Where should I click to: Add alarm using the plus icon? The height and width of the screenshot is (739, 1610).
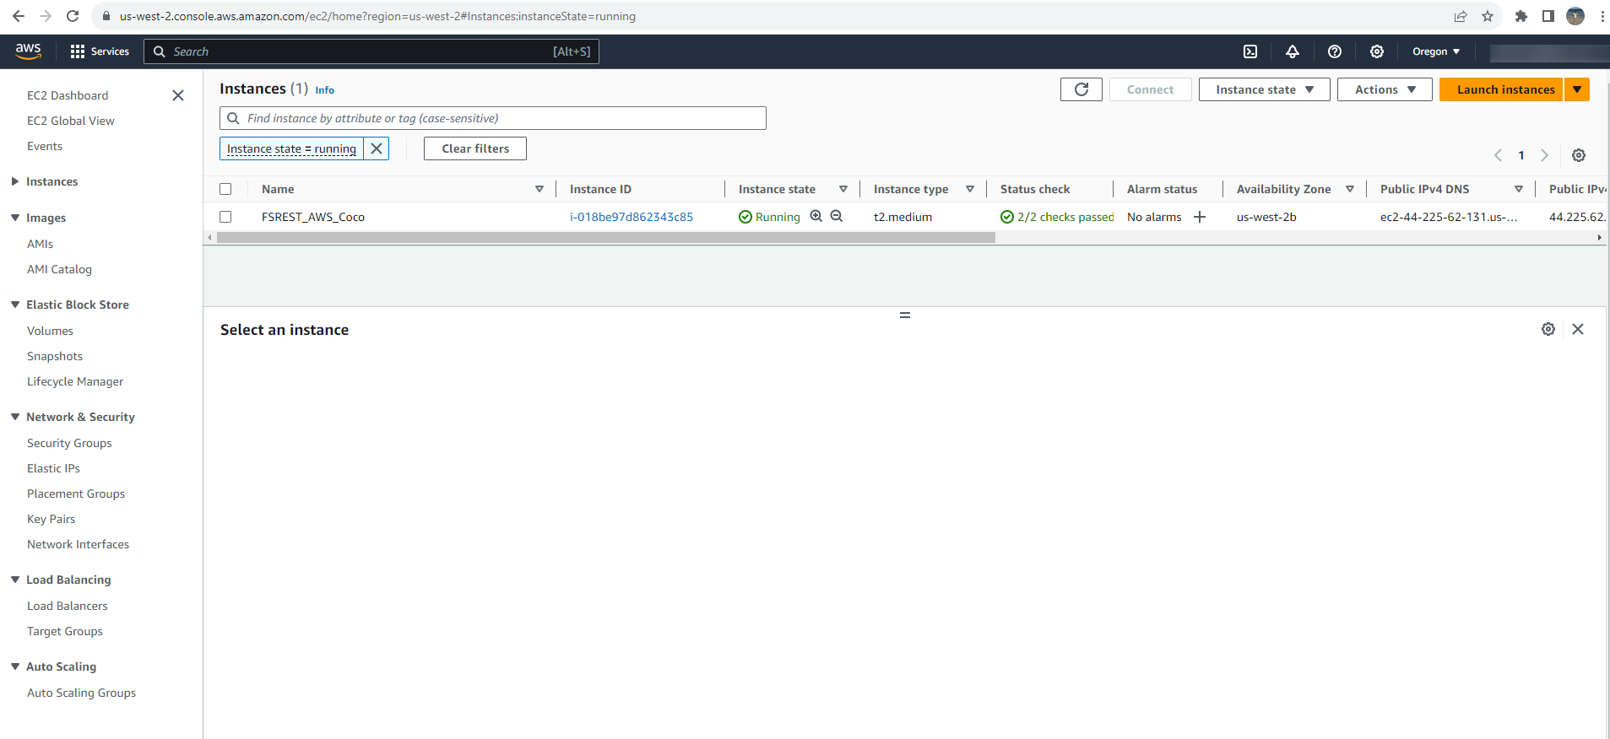[x=1200, y=217]
